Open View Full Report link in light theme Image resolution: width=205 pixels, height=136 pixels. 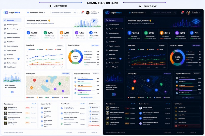tap(95, 45)
